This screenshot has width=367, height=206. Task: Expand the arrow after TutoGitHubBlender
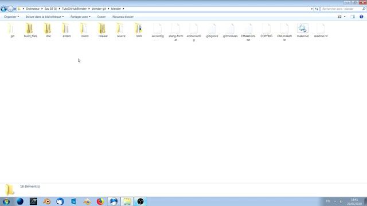[89, 9]
